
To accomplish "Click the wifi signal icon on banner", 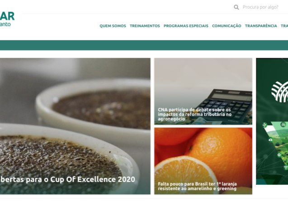I will click(286, 168).
